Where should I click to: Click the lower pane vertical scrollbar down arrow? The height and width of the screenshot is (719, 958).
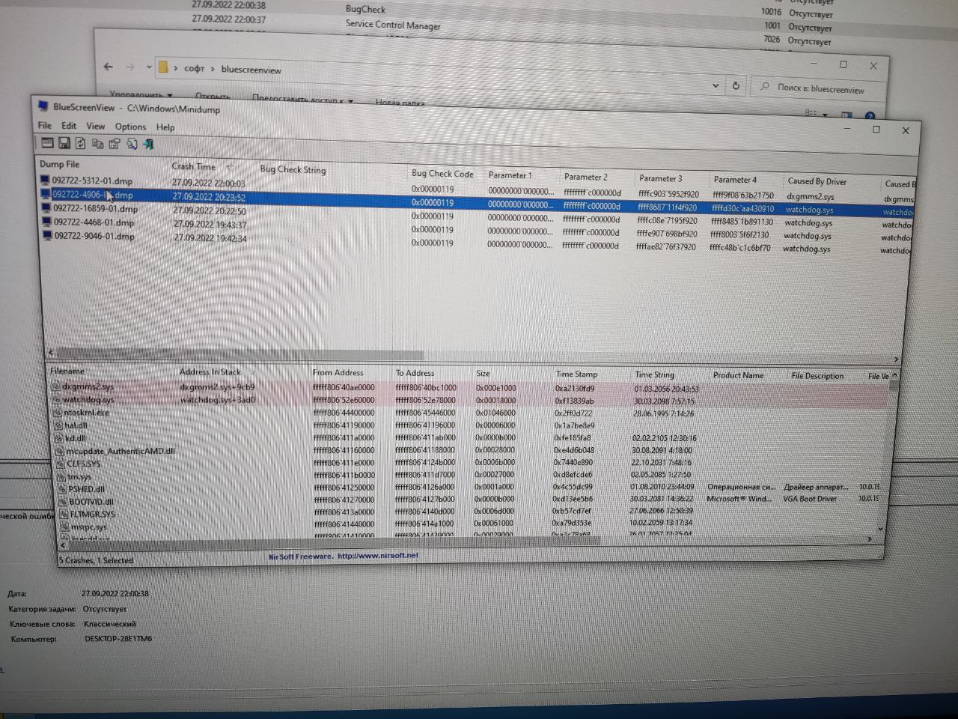tap(880, 529)
